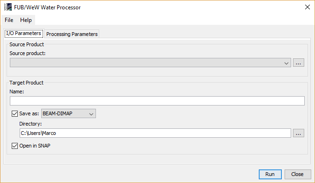Screen dimensions: 315x183
Task: Close the window with the X icon
Action: [x=308, y=7]
